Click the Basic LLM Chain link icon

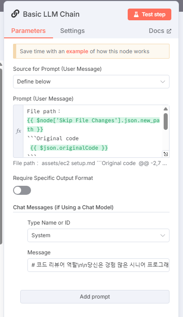click(15, 14)
